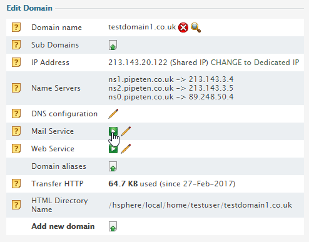Show help for HTML Directory Name
The image size is (309, 242).
click(16, 205)
